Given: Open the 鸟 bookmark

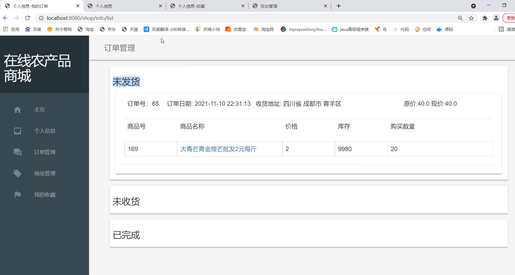Looking at the screenshot, I should (380, 29).
